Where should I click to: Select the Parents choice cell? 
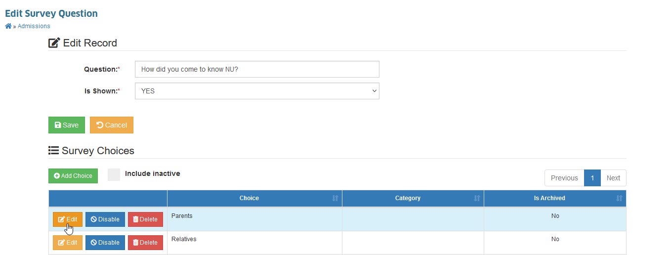tap(254, 219)
